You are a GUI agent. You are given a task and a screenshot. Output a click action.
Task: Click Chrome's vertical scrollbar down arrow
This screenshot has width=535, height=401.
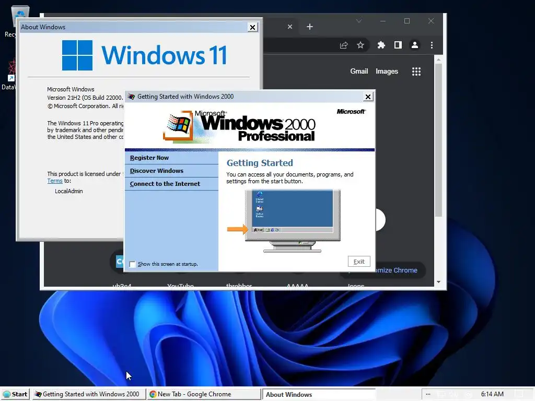pos(439,282)
